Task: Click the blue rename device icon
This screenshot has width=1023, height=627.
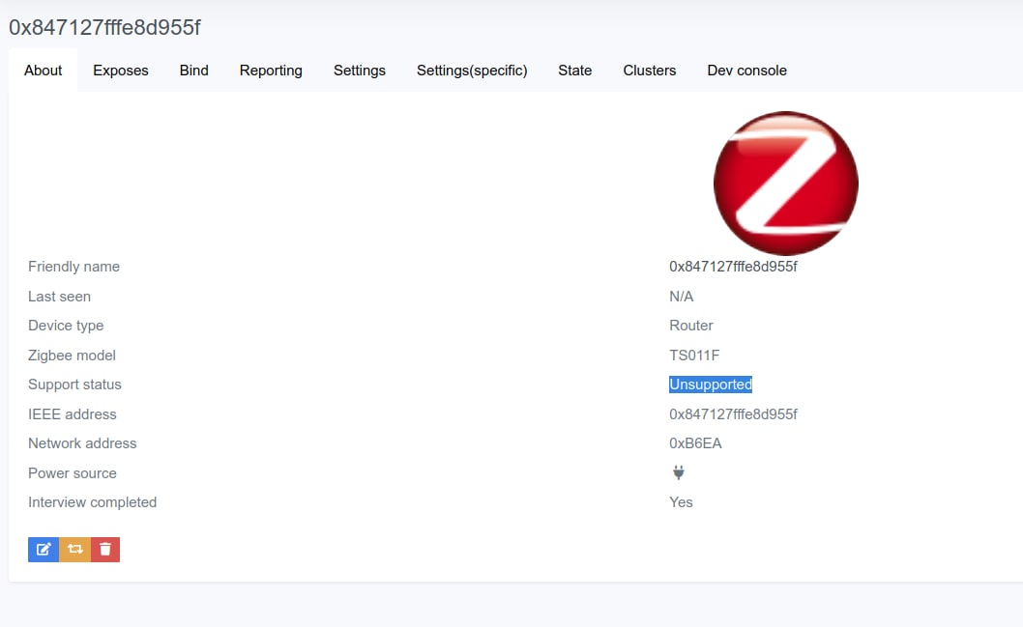Action: (44, 550)
